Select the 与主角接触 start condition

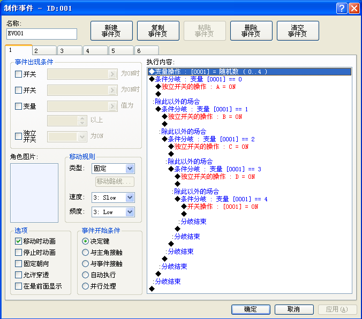pyautogui.click(x=85, y=252)
